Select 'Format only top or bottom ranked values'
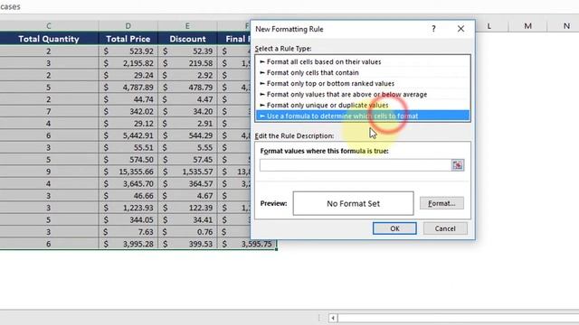 363,84
